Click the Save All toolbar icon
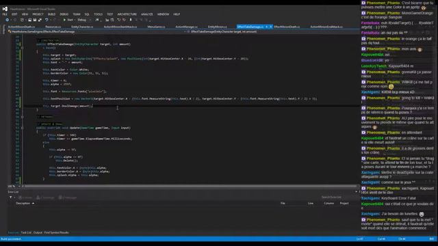This screenshot has width=438, height=246. point(40,20)
